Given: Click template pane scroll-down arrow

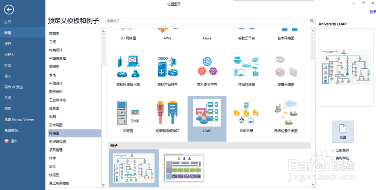Looking at the screenshot, I should (x=313, y=185).
